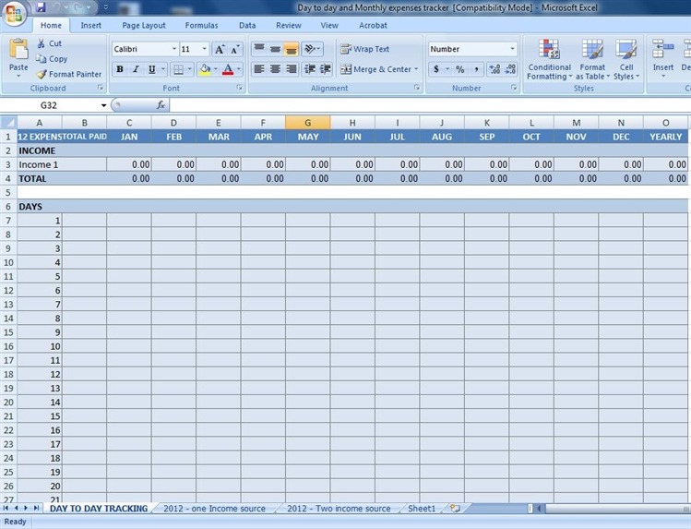Open the Office button menu
691x529 pixels.
[14, 13]
